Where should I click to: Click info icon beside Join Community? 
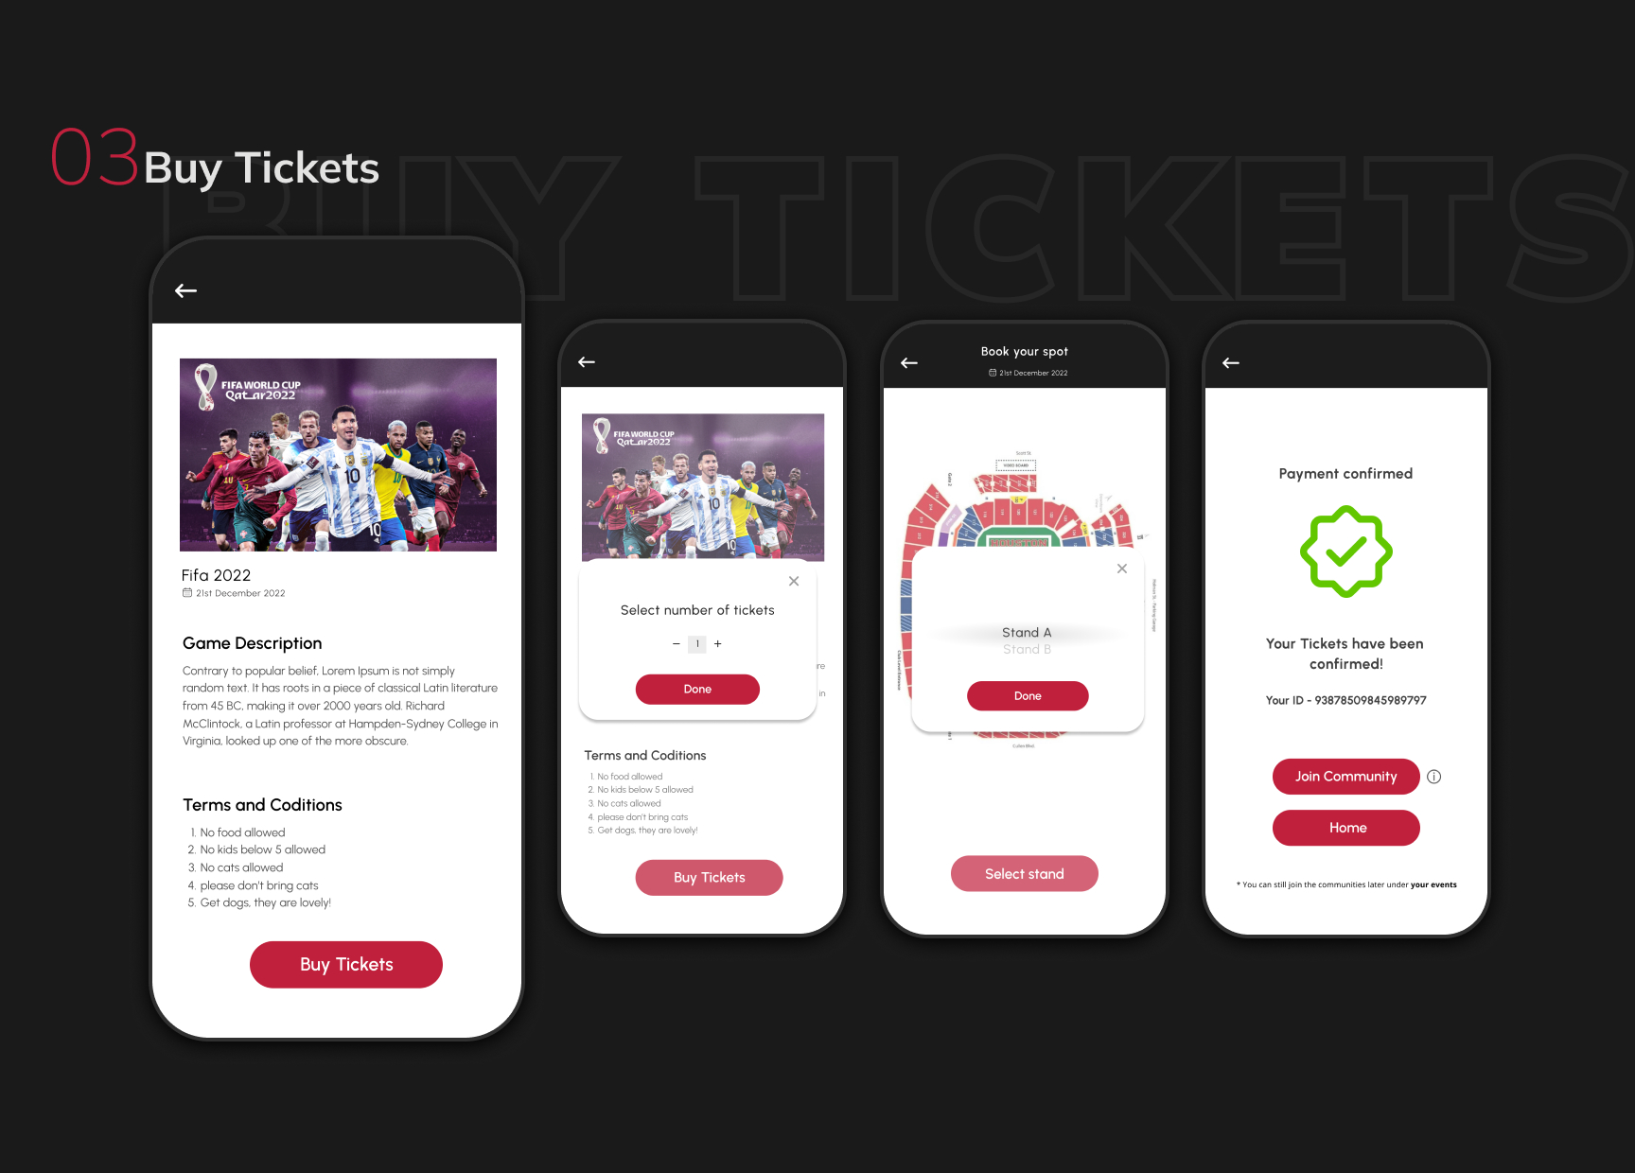tap(1434, 777)
